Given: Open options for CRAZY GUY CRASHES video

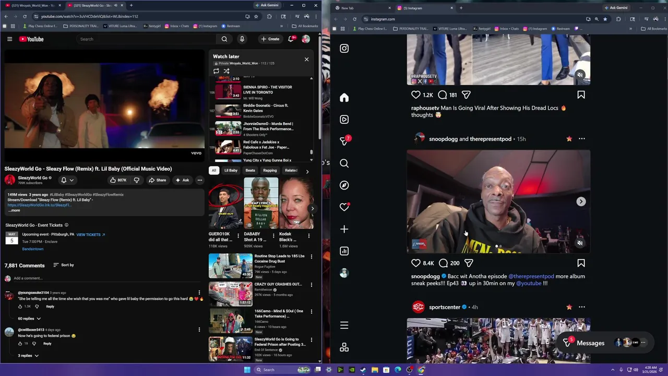Looking at the screenshot, I should pos(312,285).
